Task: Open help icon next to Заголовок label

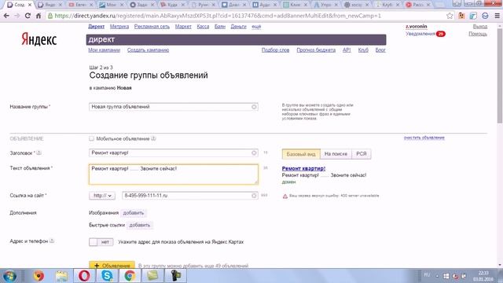Action: click(x=39, y=153)
